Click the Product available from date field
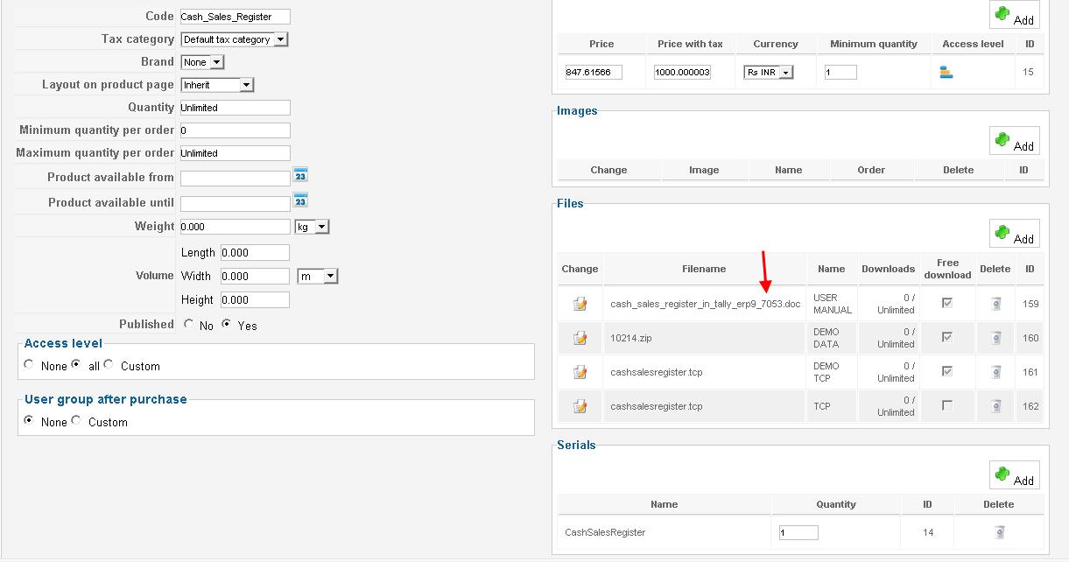 235,179
